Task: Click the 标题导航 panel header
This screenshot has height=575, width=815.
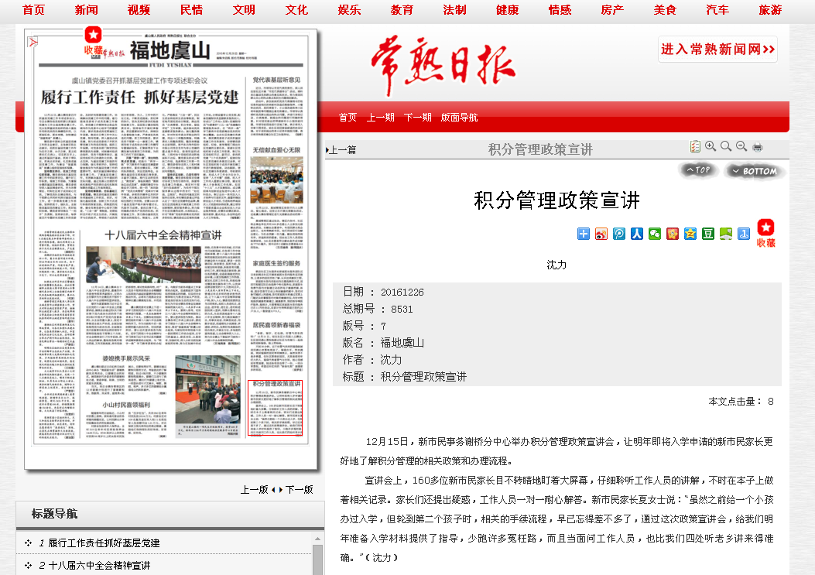Action: 170,514
